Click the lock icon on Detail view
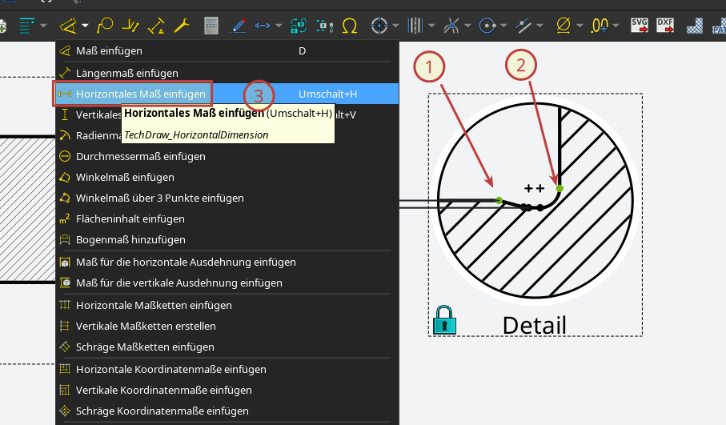The width and height of the screenshot is (726, 425). pyautogui.click(x=444, y=320)
